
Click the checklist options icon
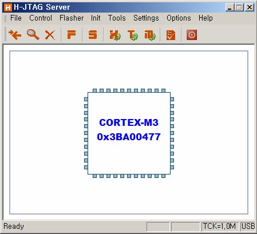tap(171, 35)
